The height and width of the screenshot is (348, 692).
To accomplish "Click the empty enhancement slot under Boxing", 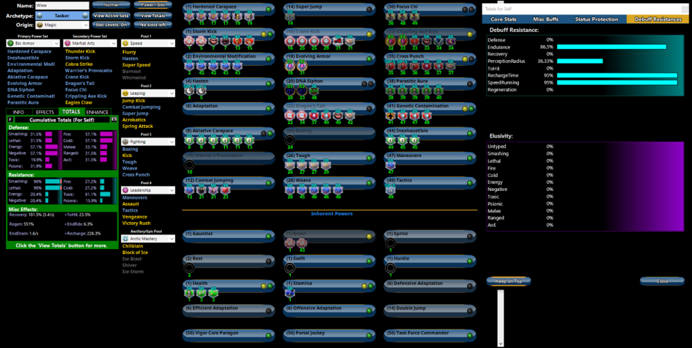I will (289, 140).
